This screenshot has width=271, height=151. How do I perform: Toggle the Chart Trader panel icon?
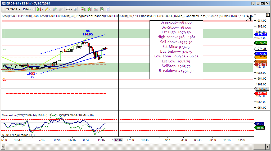[83, 9]
